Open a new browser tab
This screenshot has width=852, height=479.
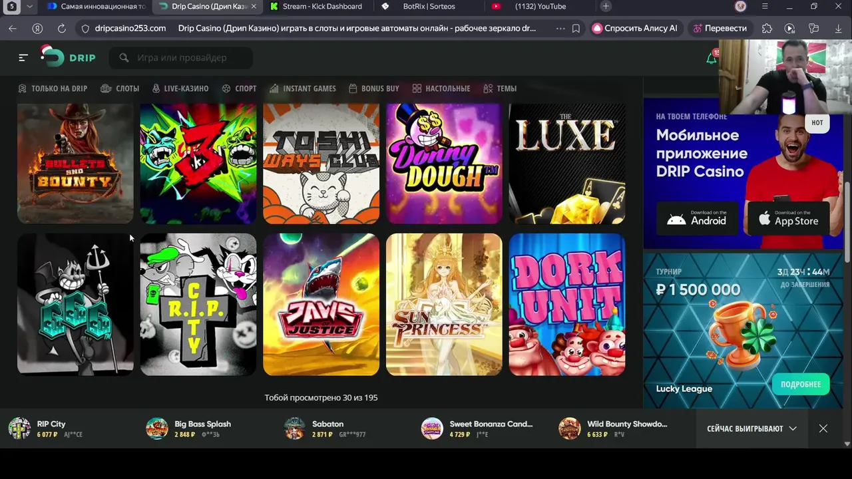click(605, 7)
